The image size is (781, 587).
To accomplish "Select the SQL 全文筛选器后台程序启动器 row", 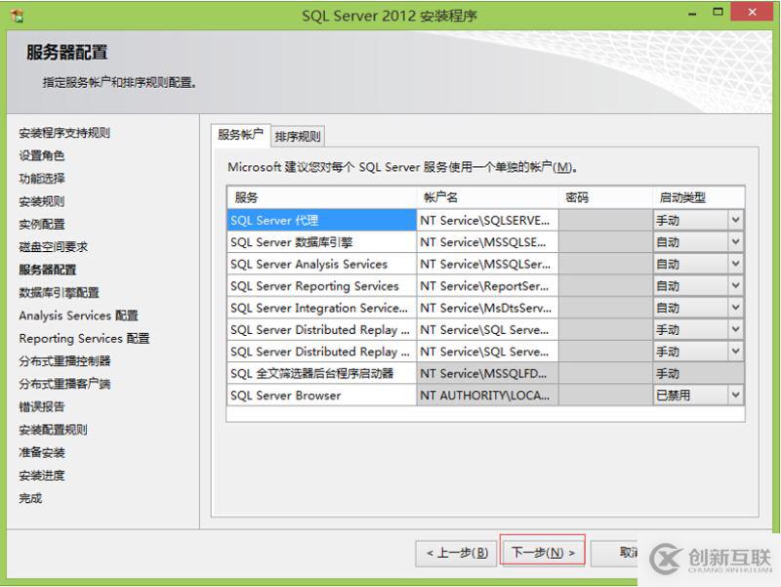I will pyautogui.click(x=322, y=374).
